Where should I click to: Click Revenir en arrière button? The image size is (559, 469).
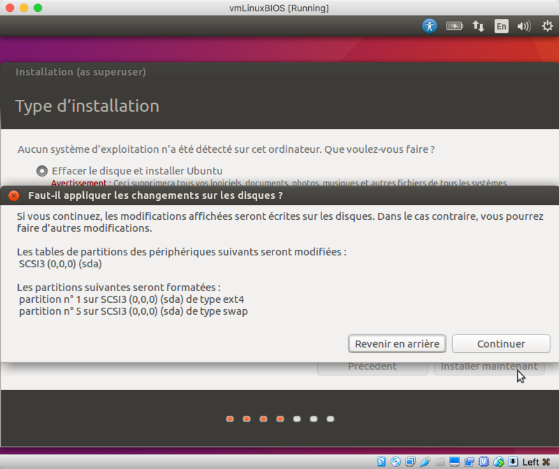click(x=397, y=343)
